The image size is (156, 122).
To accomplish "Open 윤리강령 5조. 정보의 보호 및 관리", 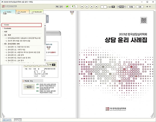I will [x=18, y=58].
